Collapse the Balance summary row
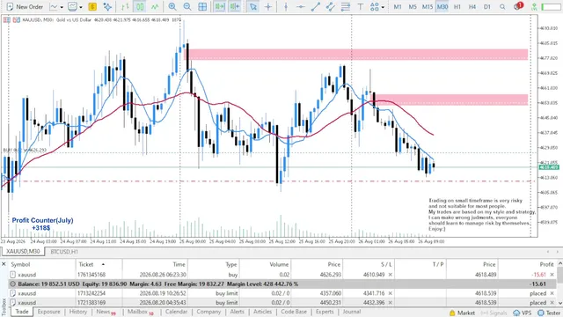Image resolution: width=563 pixels, height=317 pixels. tap(12, 284)
